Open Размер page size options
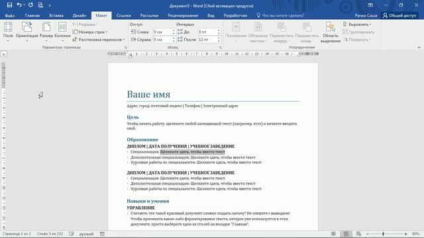424x238 pixels. click(x=46, y=32)
